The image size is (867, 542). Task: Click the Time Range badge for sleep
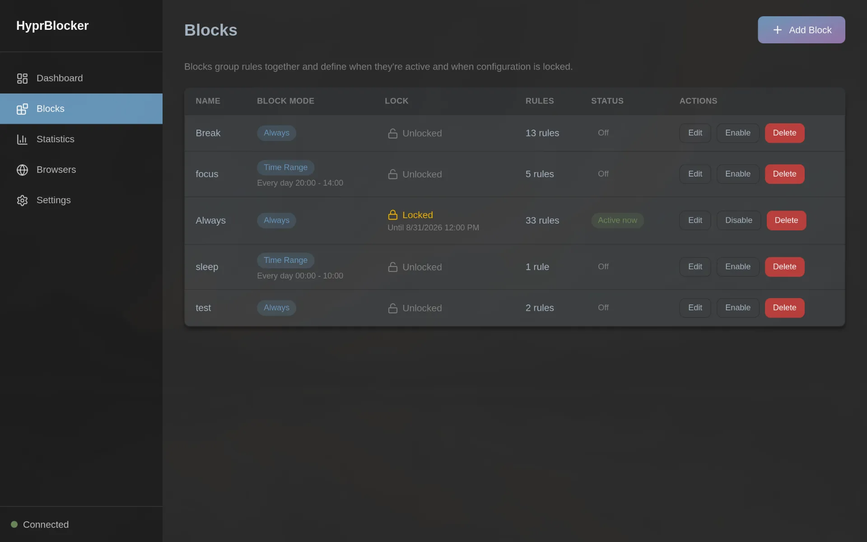tap(285, 261)
